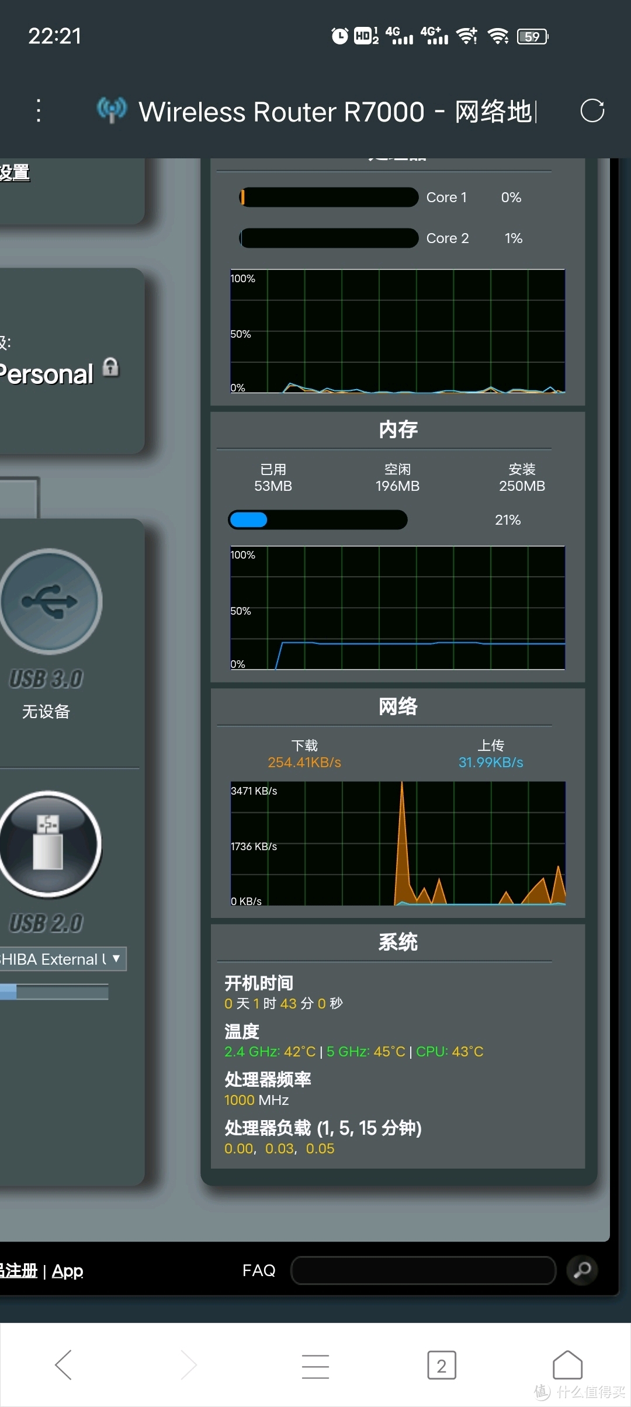Click the memory usage progress bar
This screenshot has height=1407, width=631.
(x=318, y=520)
